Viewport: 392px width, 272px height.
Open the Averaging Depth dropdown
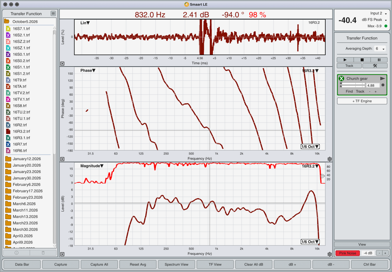381,49
